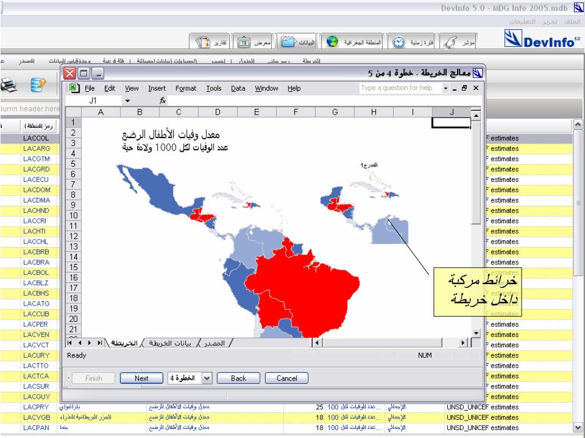Select column header J
Viewport: 585px width, 438px height.
pyautogui.click(x=451, y=112)
